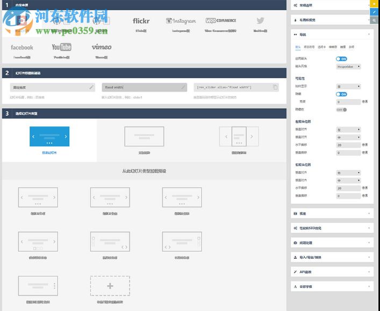Switch to the 箭头 arrows tab
This screenshot has width=380, height=311.
coord(298,47)
